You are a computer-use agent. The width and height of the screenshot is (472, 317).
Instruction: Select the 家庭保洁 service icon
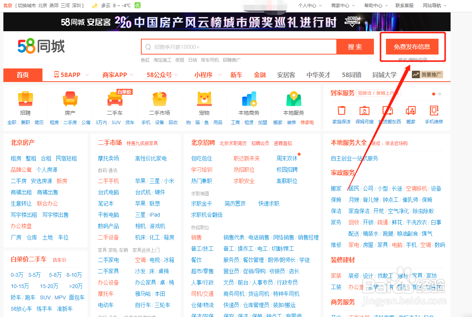(341, 111)
